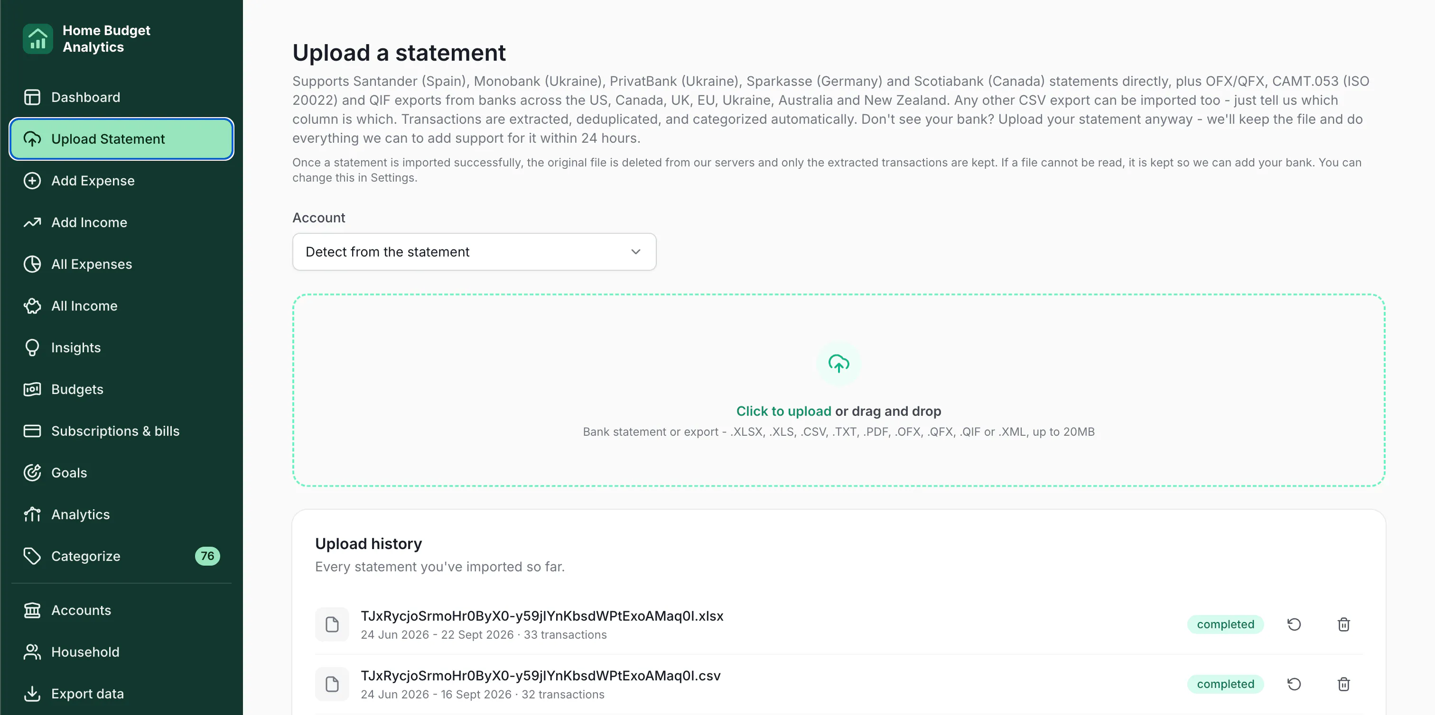This screenshot has width=1435, height=715.
Task: Re-process the .csv statement via the retry icon
Action: [1294, 684]
